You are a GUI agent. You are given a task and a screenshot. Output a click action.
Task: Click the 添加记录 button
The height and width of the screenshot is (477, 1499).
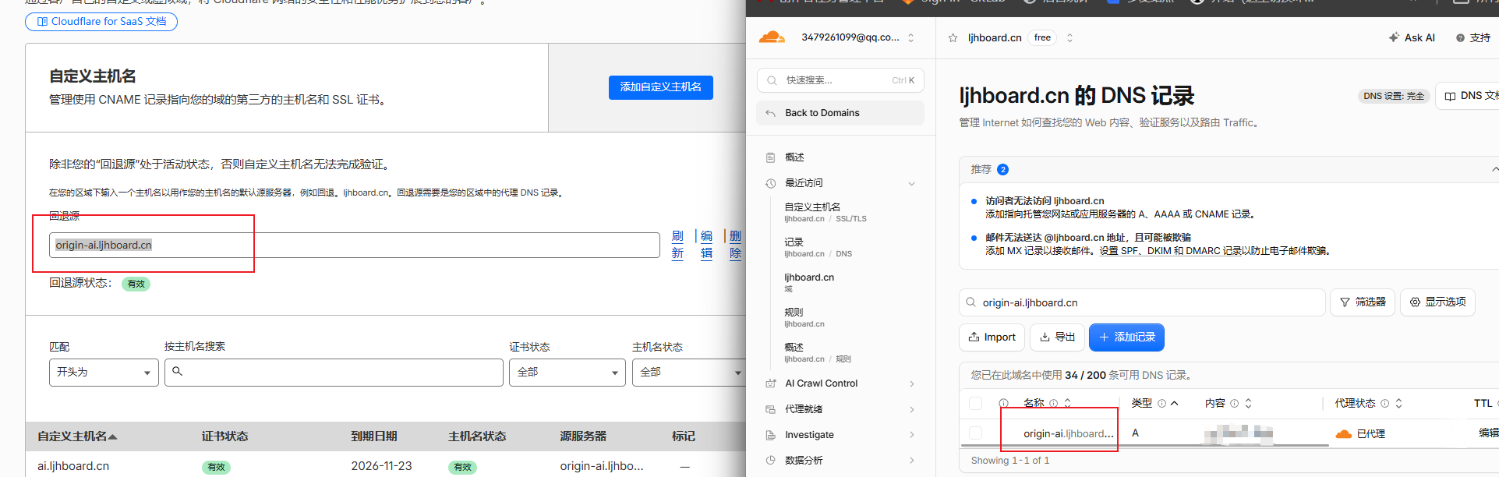click(x=1126, y=337)
